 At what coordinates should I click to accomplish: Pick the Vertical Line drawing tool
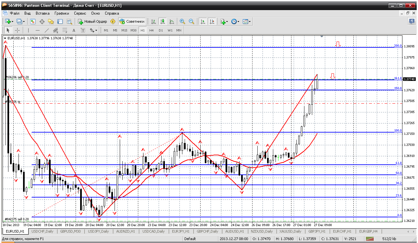point(28,30)
